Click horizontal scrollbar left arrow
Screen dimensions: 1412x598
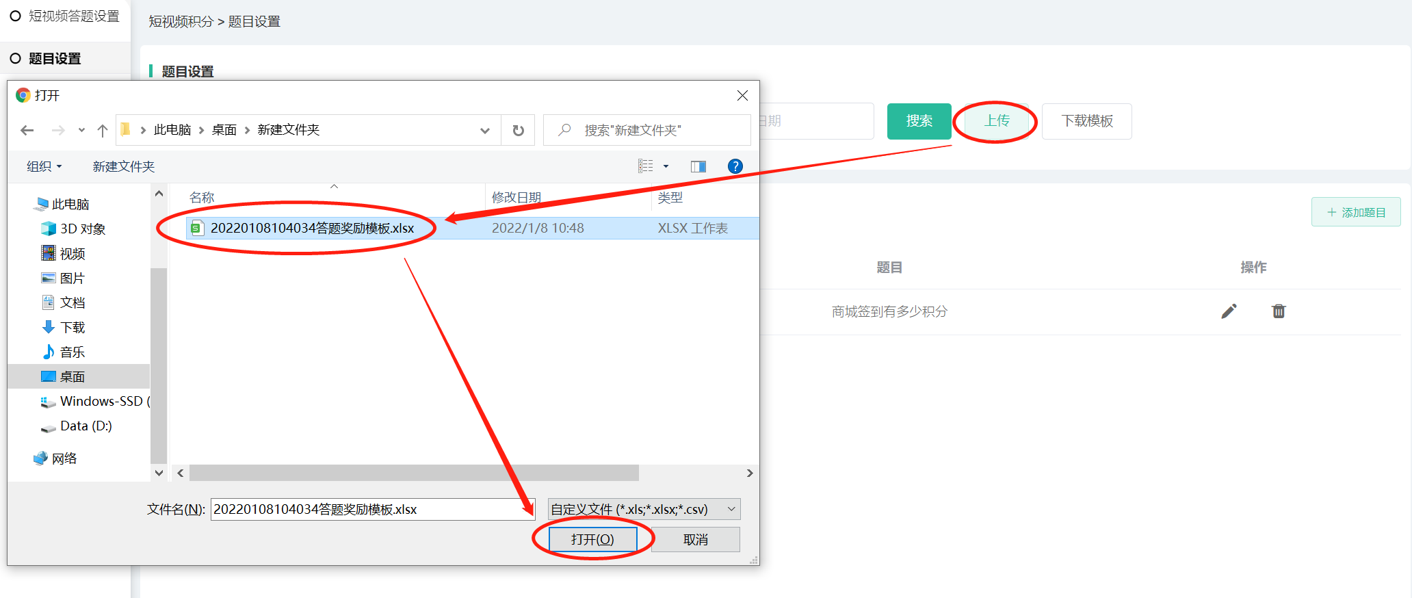[x=181, y=473]
